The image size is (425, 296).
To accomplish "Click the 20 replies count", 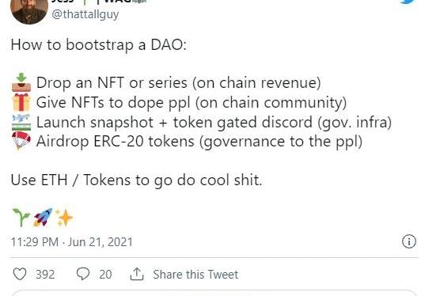I will 105,275.
